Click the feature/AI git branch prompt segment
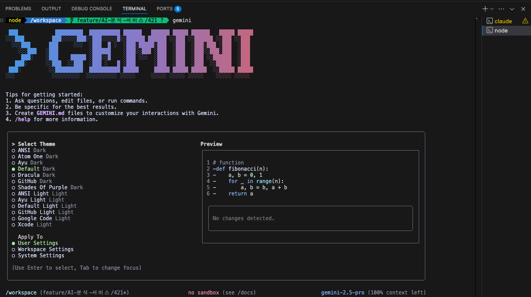 tap(117, 20)
